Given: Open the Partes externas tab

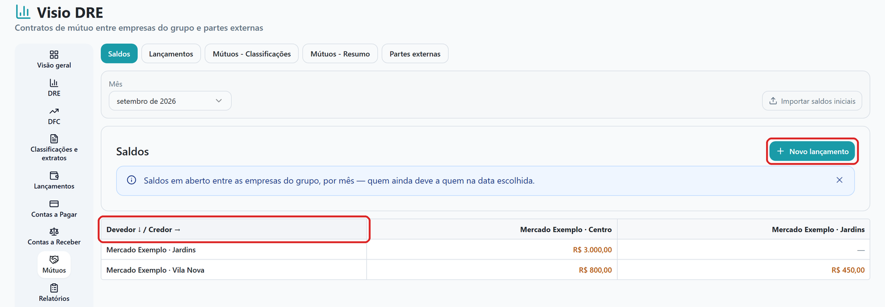Looking at the screenshot, I should (415, 54).
